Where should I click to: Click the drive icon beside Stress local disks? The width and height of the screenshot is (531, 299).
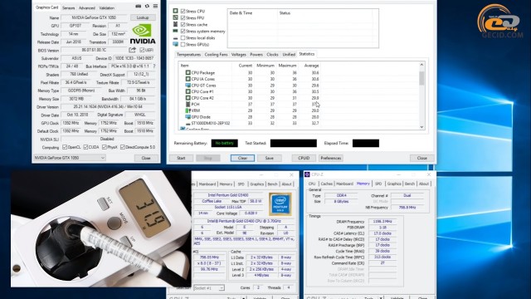point(175,38)
